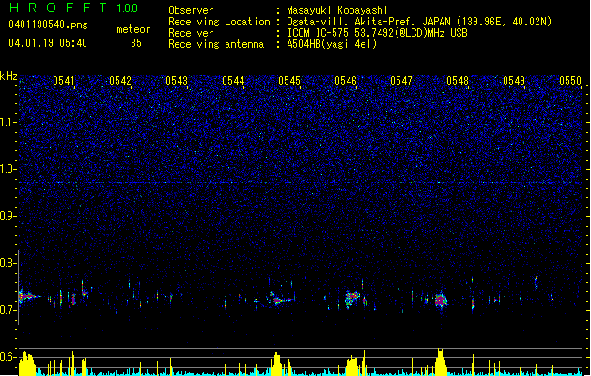Click the 1.0 kHz axis label
The height and width of the screenshot is (376, 591).
pos(8,169)
